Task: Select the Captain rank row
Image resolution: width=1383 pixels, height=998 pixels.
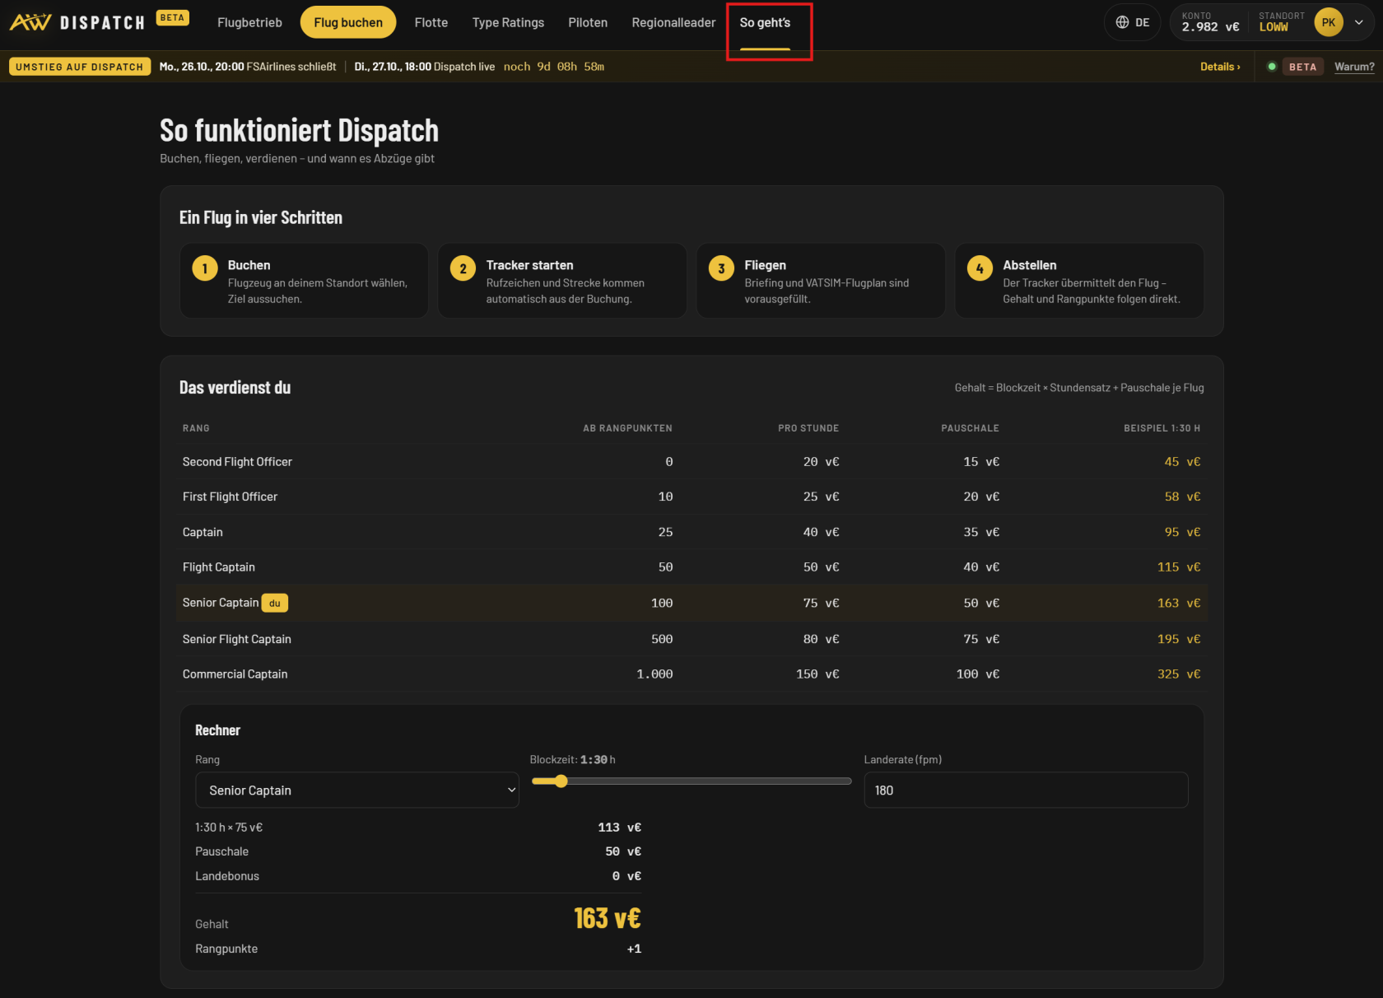Action: coord(691,532)
